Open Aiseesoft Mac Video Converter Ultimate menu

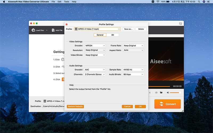pos(28,2)
